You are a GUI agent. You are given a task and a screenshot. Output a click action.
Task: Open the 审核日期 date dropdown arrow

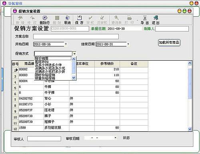tap(116, 138)
